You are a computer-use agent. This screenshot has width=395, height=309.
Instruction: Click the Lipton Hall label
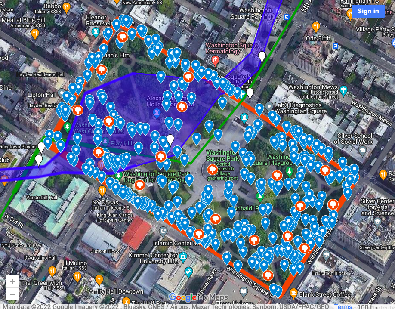[42, 95]
